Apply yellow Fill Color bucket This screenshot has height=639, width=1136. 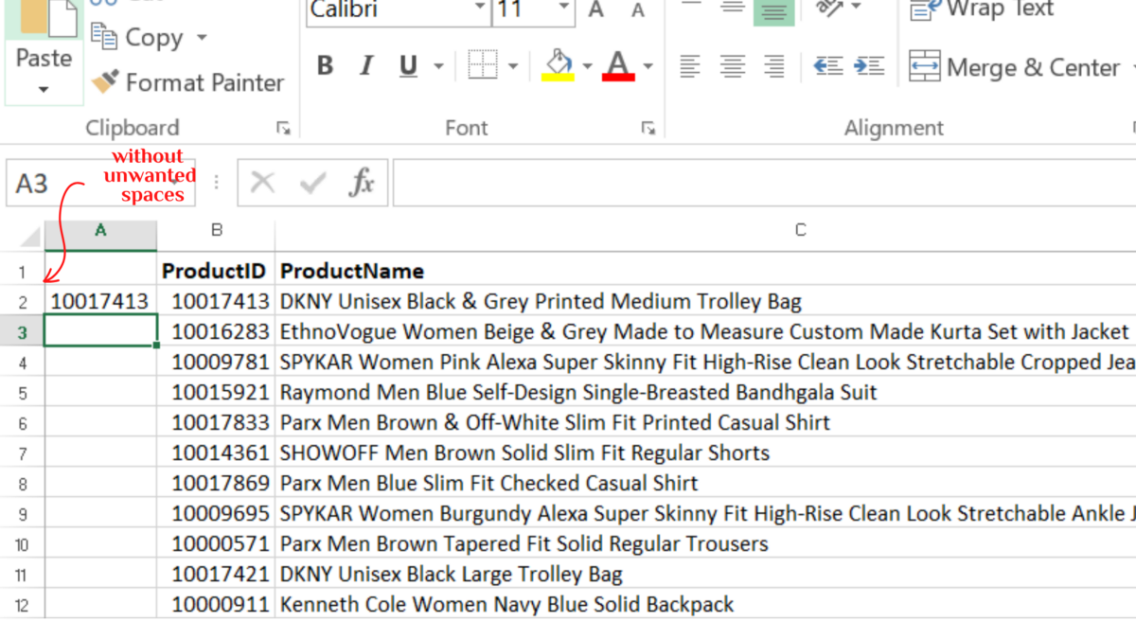(x=559, y=66)
